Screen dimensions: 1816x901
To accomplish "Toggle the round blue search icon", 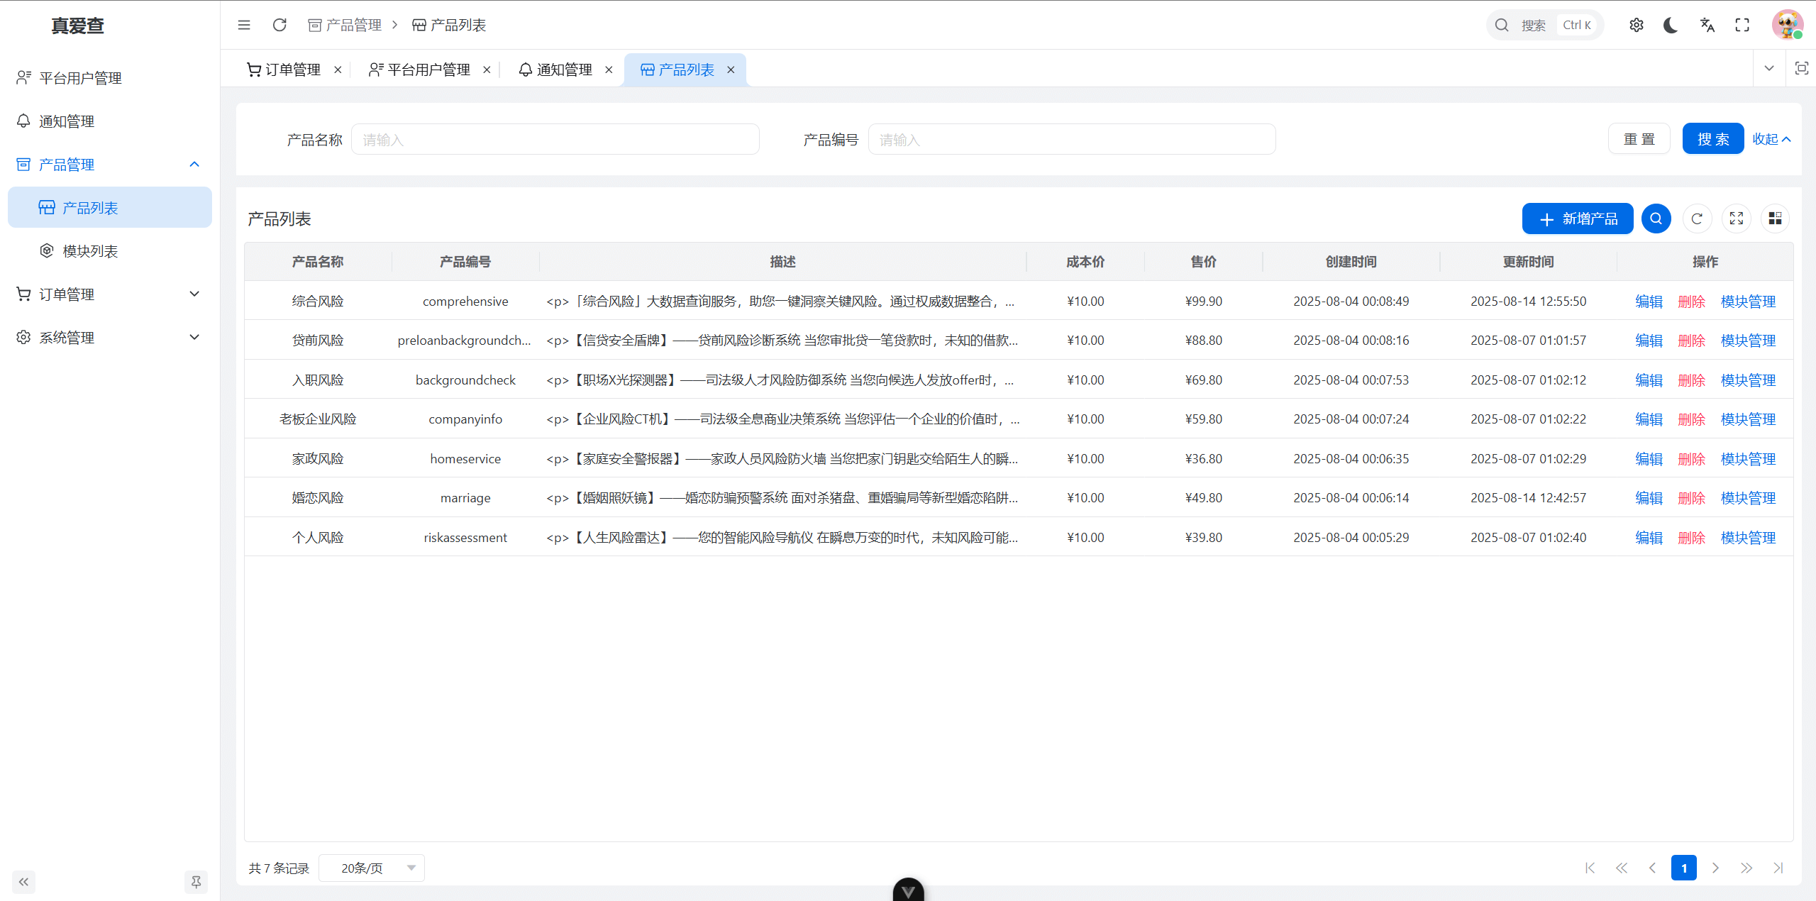I will pos(1656,219).
